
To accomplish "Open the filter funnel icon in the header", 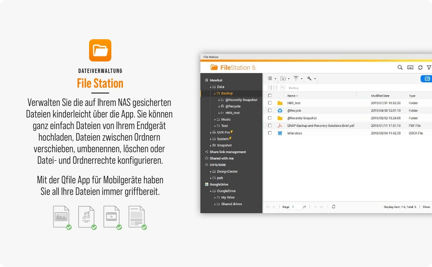I will [429, 68].
